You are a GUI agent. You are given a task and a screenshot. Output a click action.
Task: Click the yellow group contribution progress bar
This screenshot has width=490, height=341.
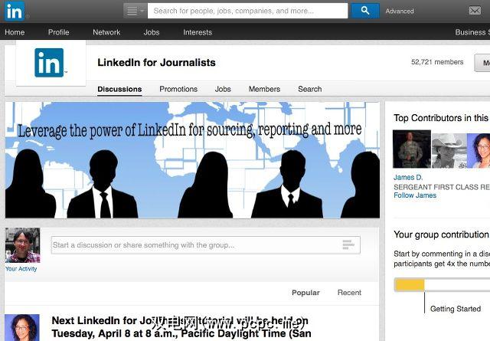click(410, 285)
